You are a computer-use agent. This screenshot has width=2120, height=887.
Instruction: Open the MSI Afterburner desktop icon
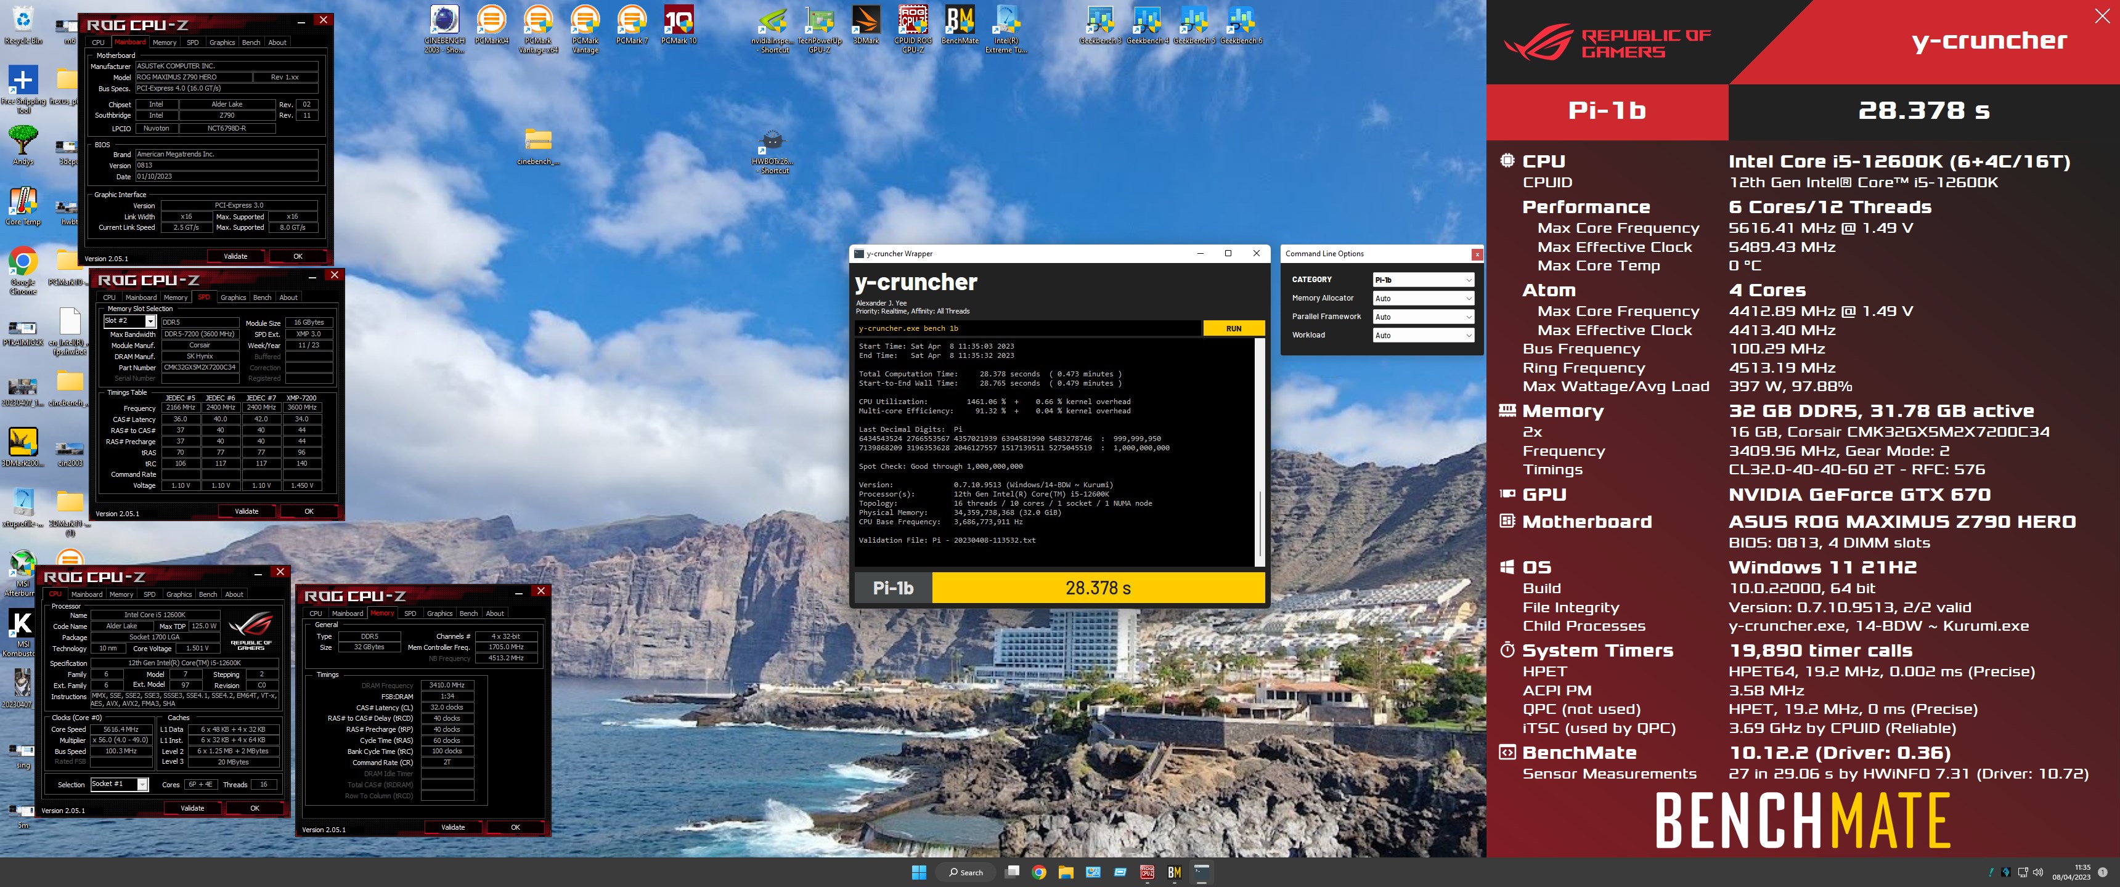(x=20, y=573)
